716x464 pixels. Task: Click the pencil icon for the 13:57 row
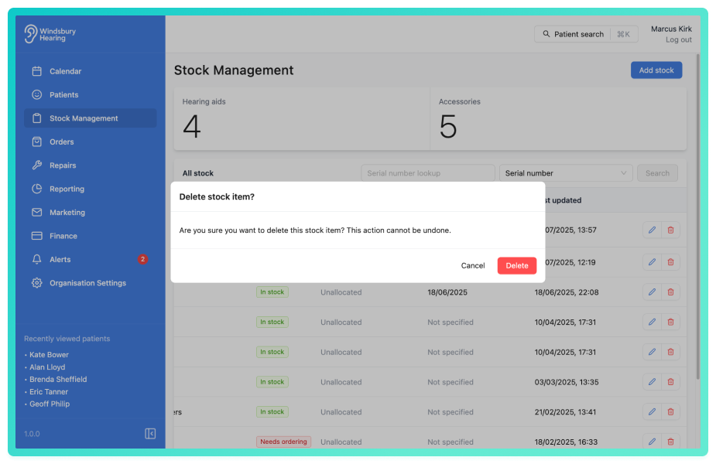point(652,230)
